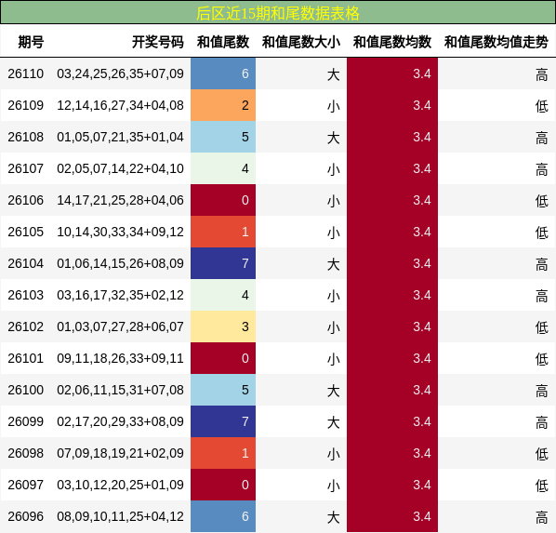Image resolution: width=556 pixels, height=533 pixels.
Task: Select issue number 26097
Action: point(25,485)
